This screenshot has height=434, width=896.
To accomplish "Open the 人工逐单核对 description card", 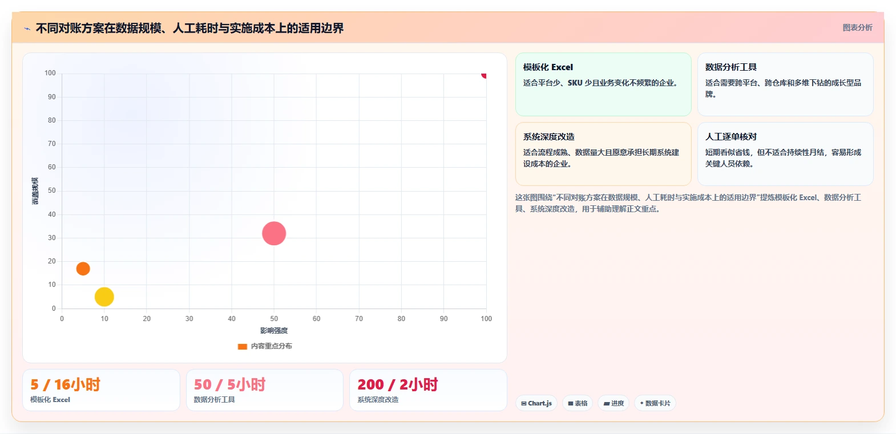I will tap(785, 154).
